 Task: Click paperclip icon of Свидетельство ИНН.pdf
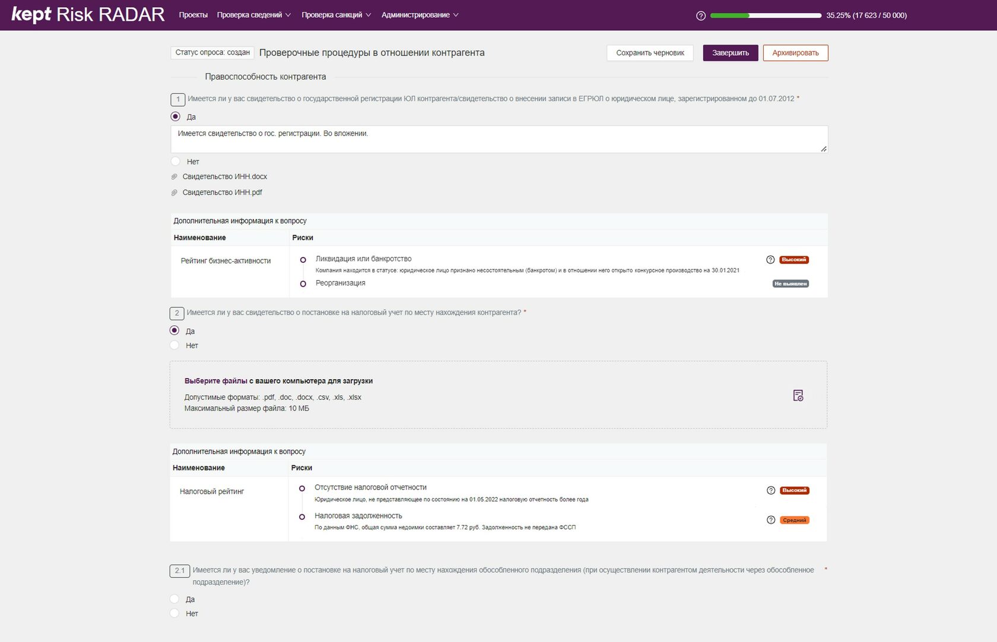174,193
